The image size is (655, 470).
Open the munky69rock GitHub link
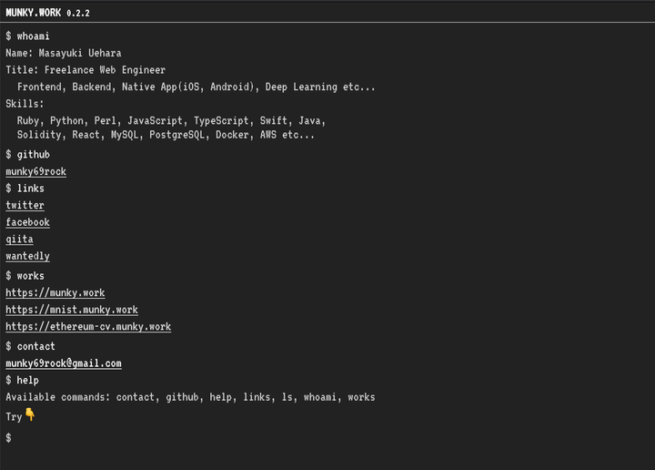(x=35, y=171)
